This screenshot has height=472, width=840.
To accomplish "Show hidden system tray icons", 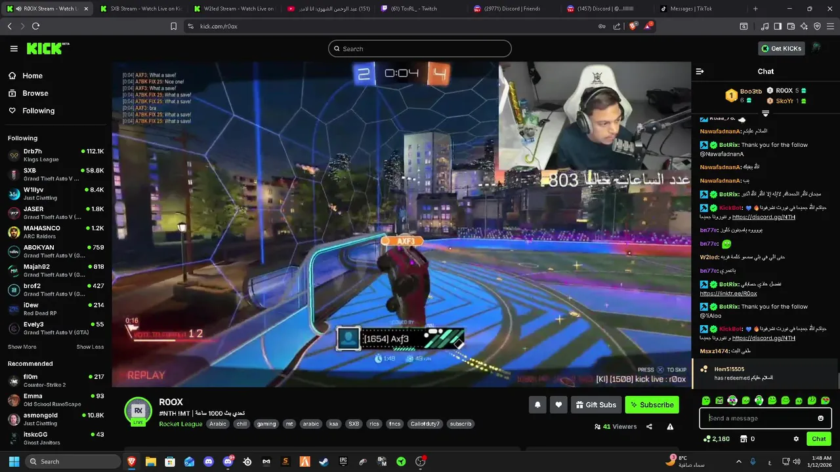I will [x=738, y=462].
